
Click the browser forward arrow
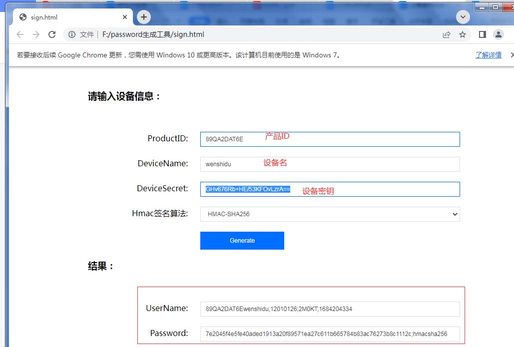click(36, 34)
